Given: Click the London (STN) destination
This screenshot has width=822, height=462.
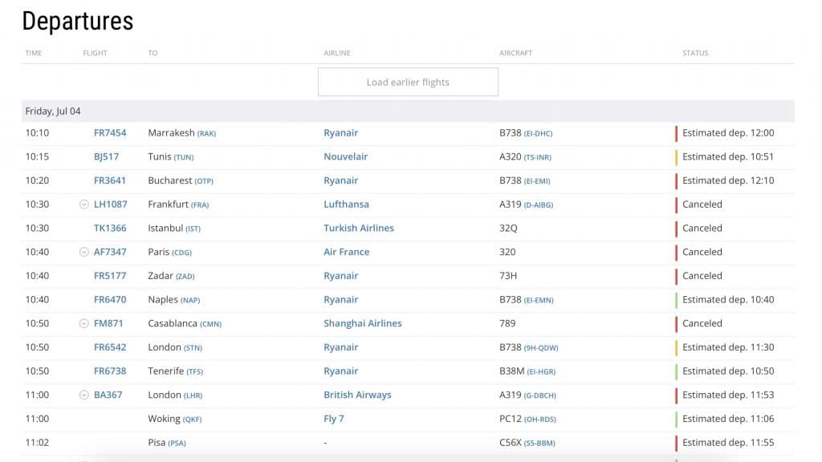Looking at the screenshot, I should pos(175,347).
